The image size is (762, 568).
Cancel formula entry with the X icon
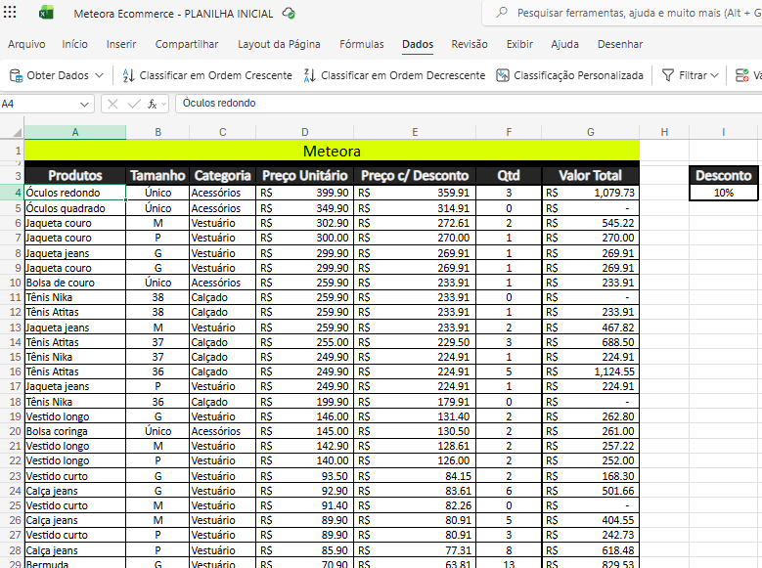(x=112, y=104)
